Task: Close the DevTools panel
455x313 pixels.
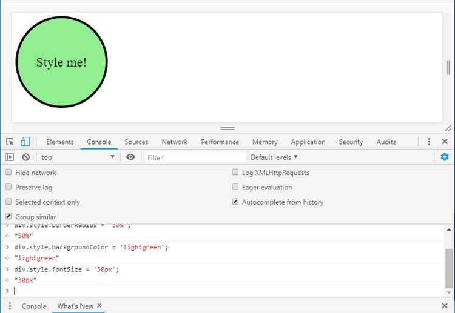Action: (445, 142)
